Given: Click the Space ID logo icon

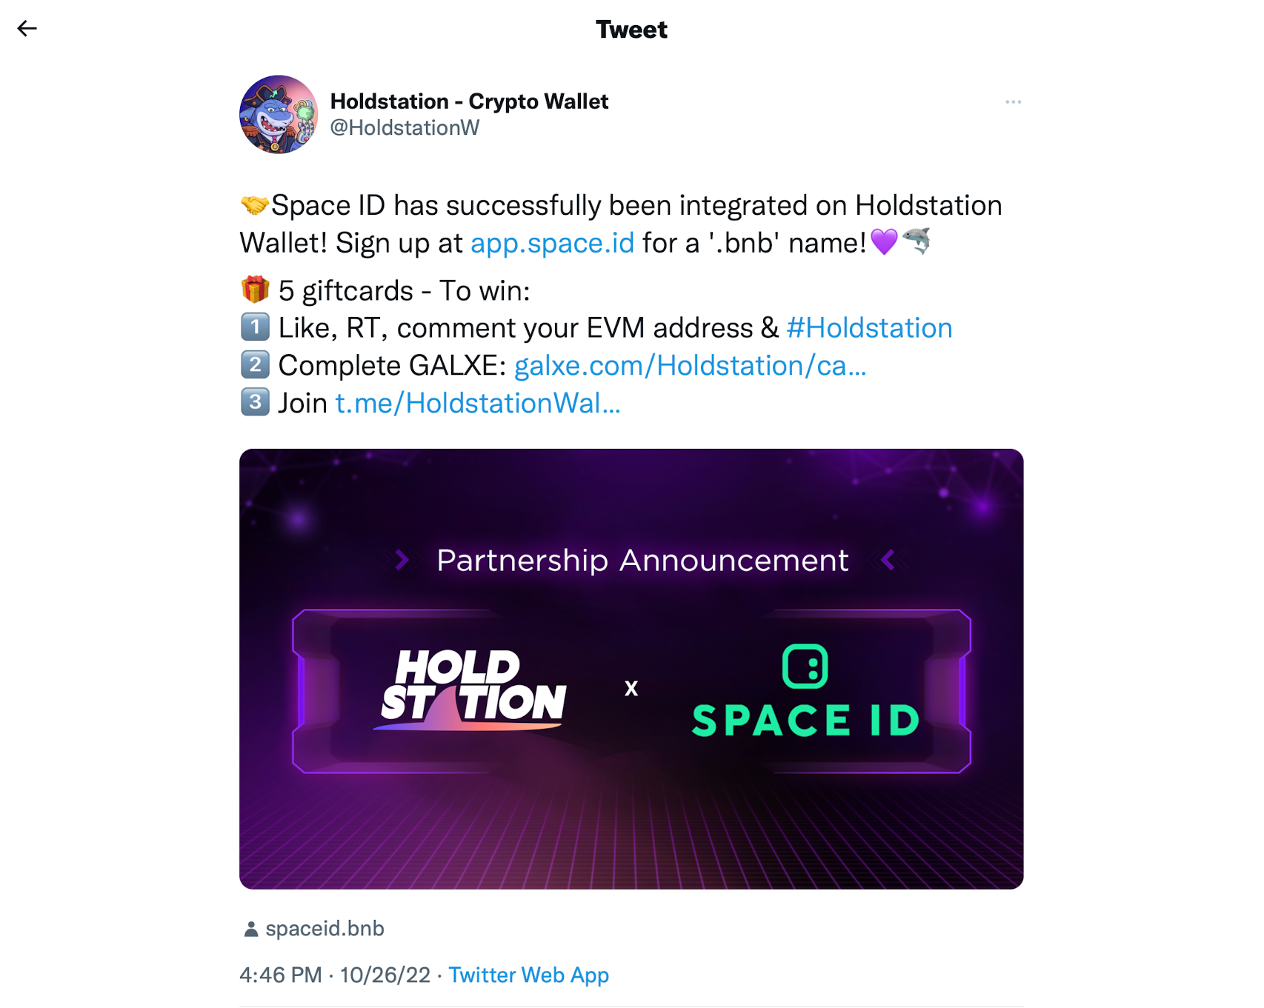Looking at the screenshot, I should (805, 667).
